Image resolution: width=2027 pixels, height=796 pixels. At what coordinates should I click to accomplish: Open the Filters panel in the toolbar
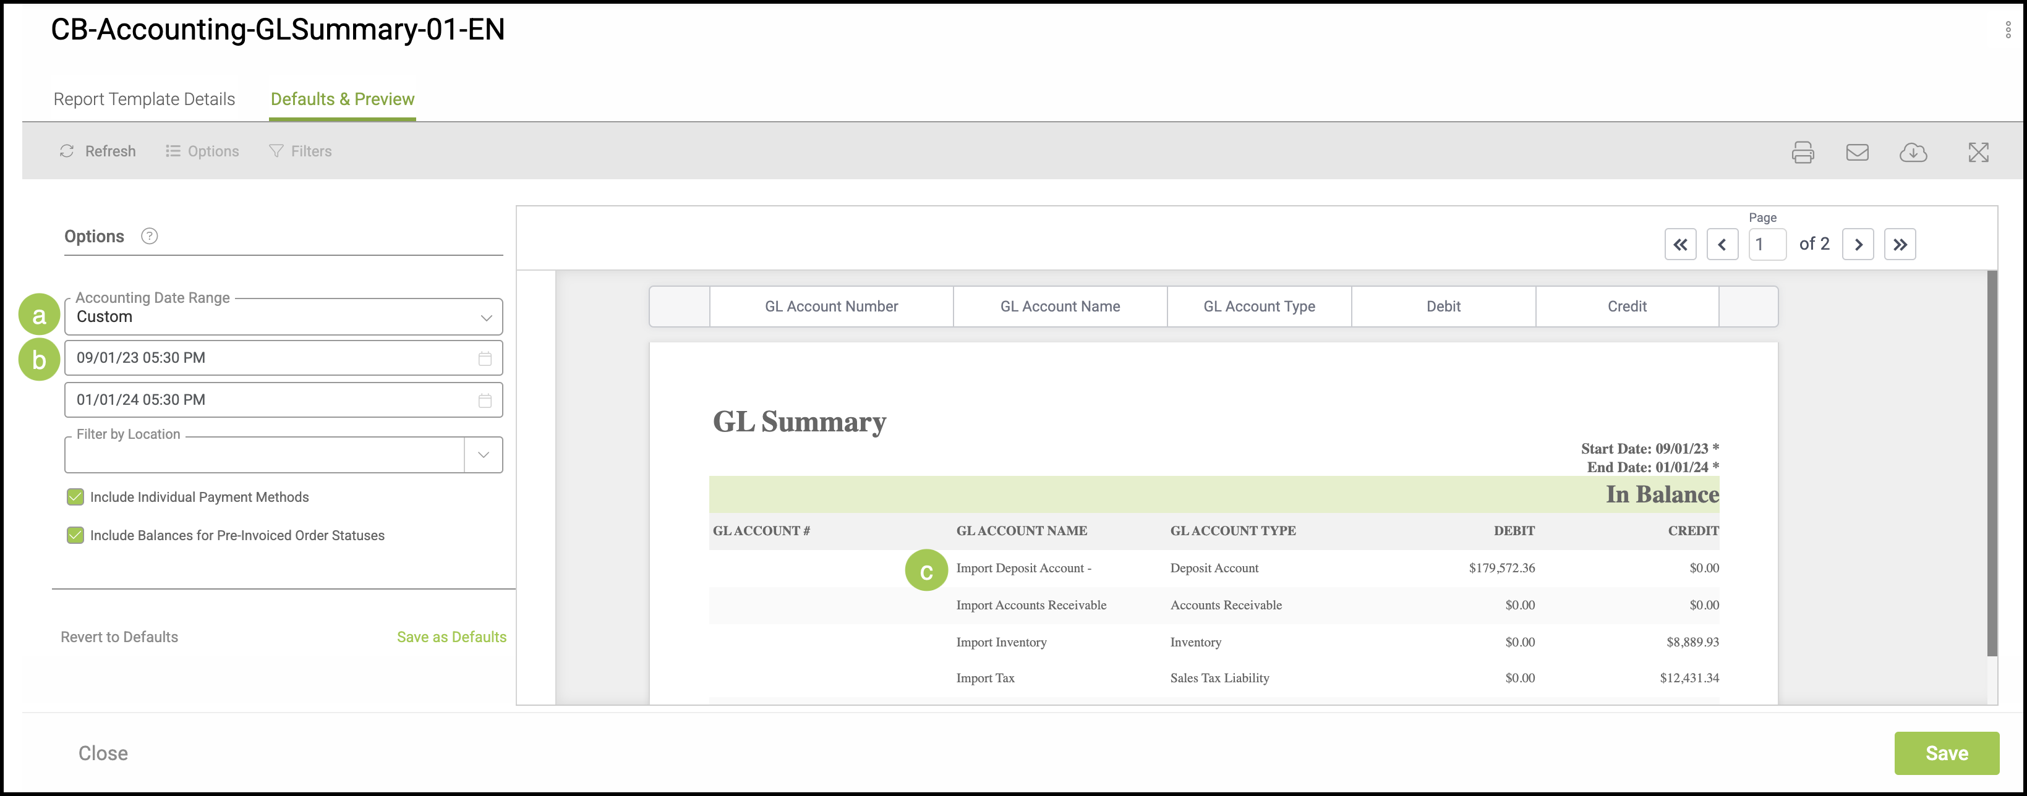click(x=301, y=151)
